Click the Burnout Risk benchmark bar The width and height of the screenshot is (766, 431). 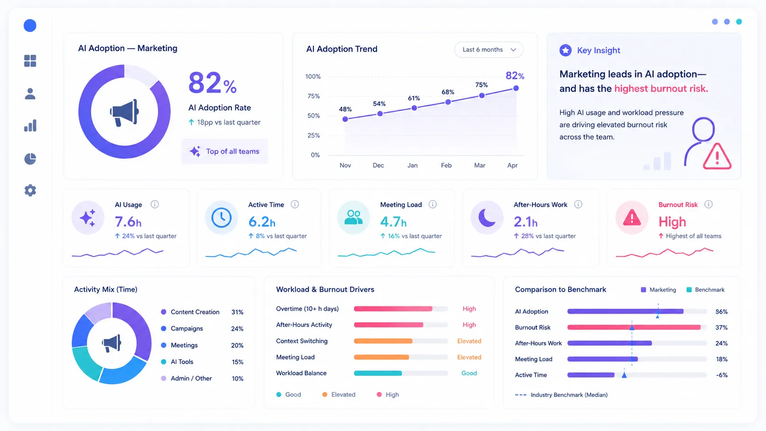click(637, 327)
